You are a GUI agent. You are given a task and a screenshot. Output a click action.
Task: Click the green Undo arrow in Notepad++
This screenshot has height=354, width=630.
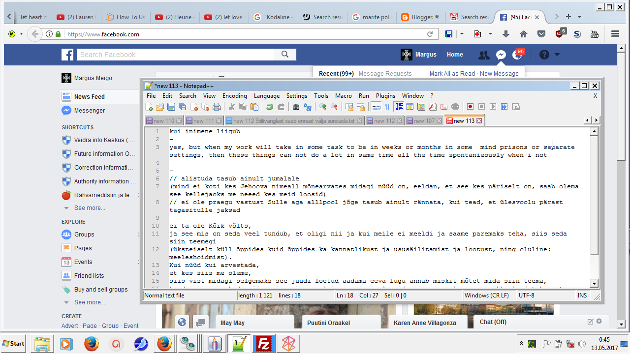(x=269, y=107)
